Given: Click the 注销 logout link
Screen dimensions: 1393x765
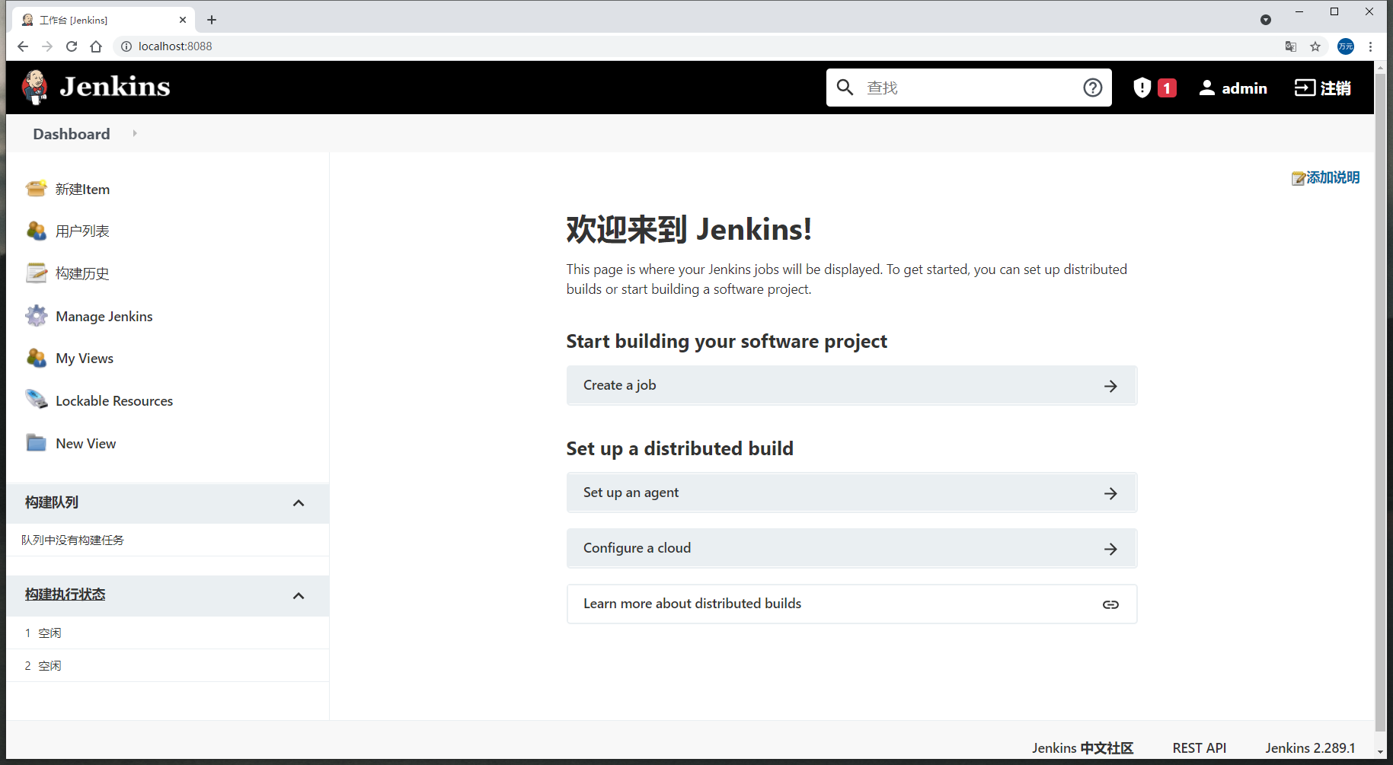Looking at the screenshot, I should click(x=1336, y=88).
